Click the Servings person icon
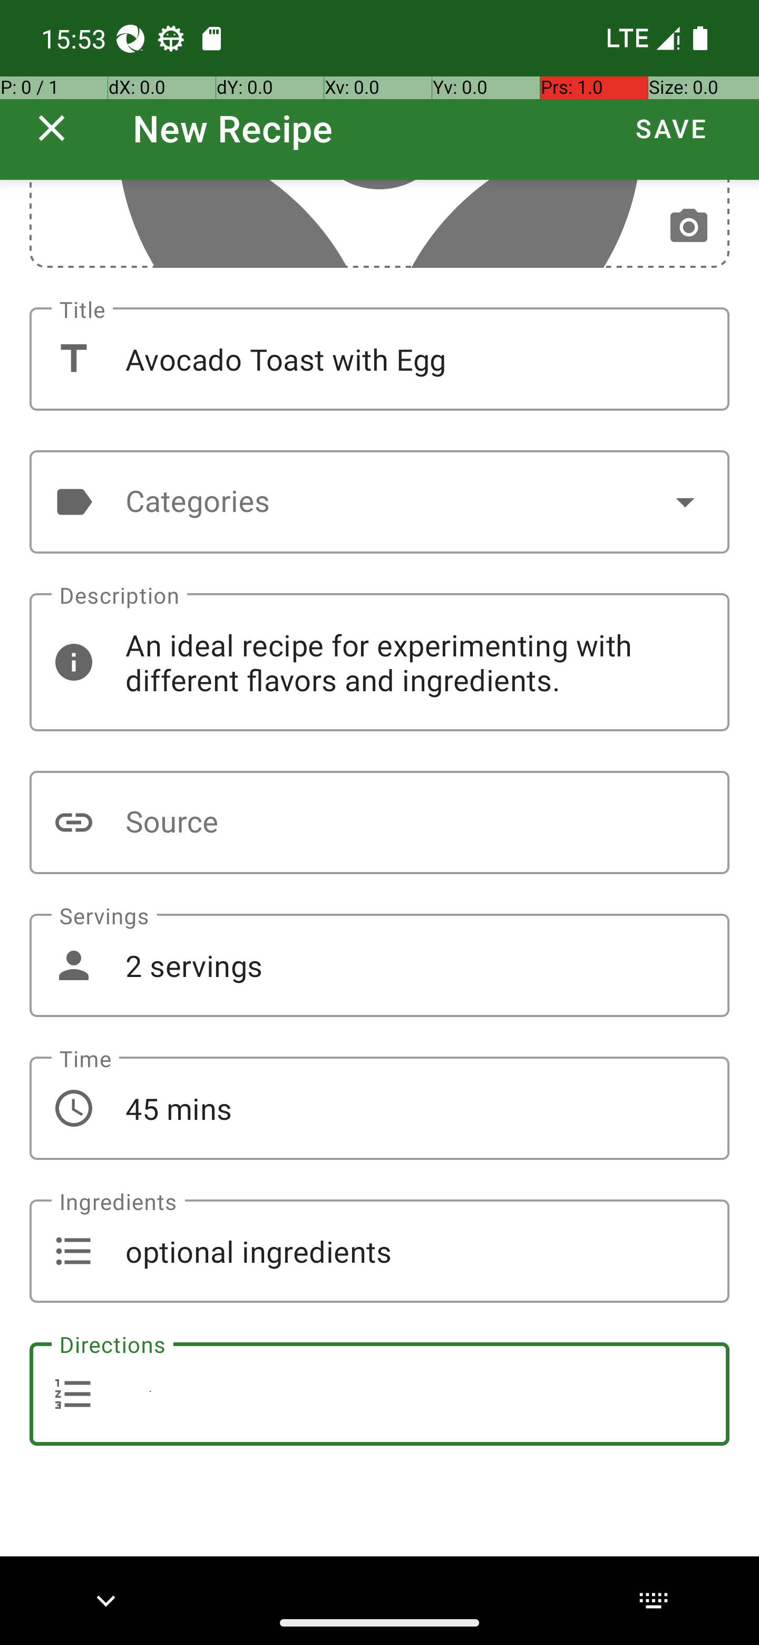759x1645 pixels. [73, 965]
